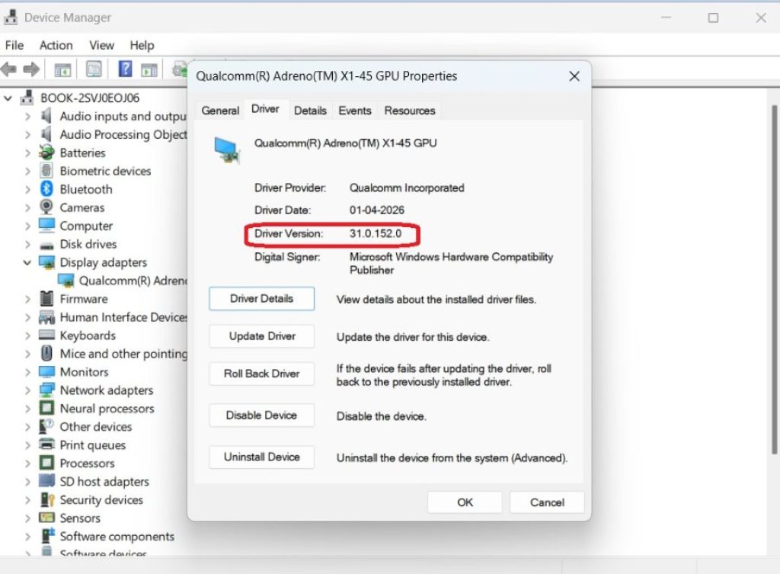Click the Batteries category icon
Image resolution: width=780 pixels, height=574 pixels.
tap(46, 152)
